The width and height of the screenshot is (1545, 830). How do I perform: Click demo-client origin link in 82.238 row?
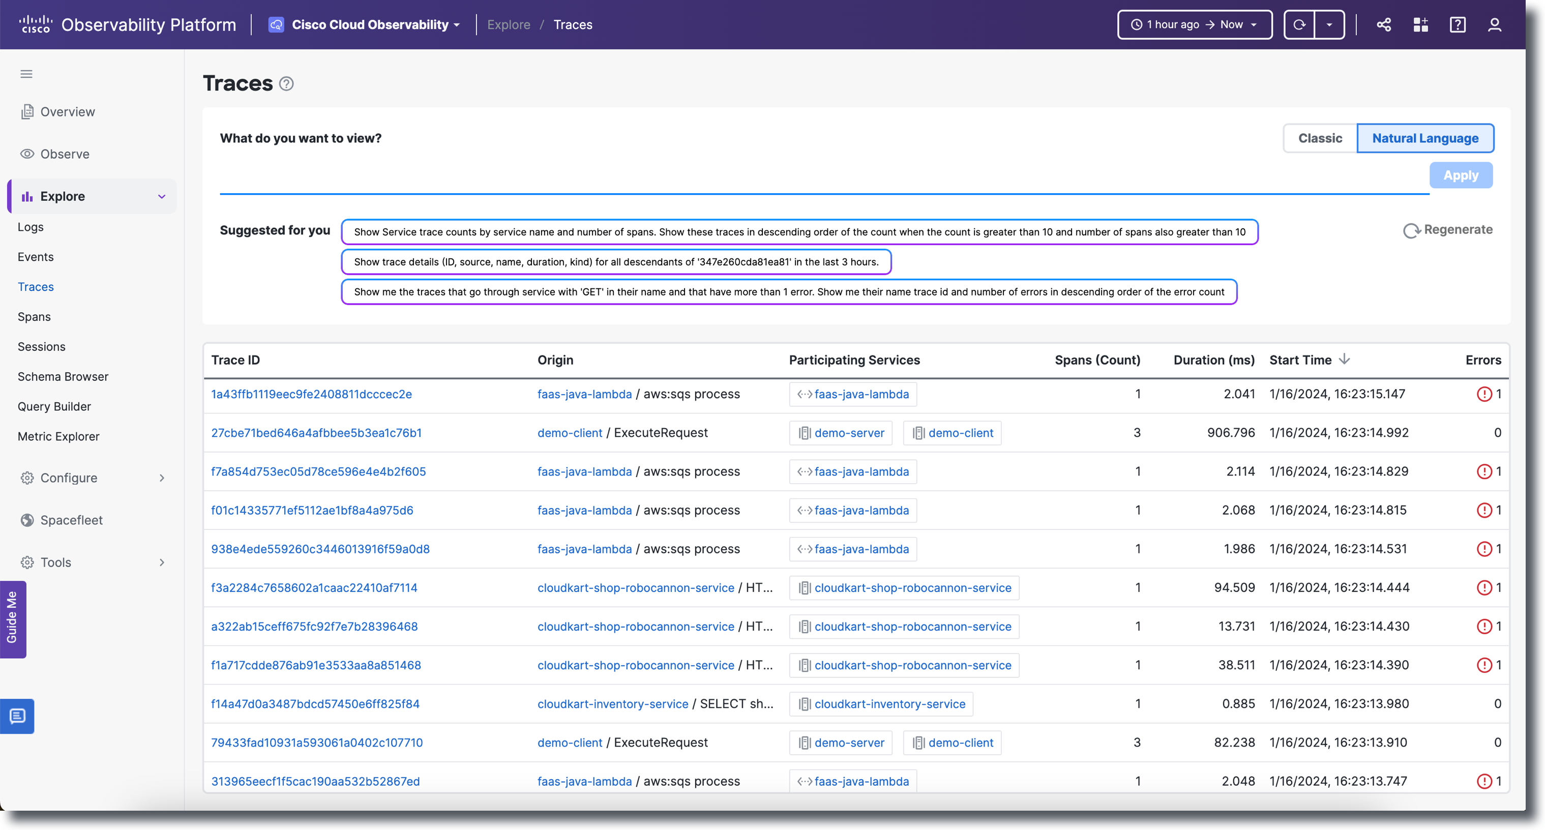(x=569, y=743)
